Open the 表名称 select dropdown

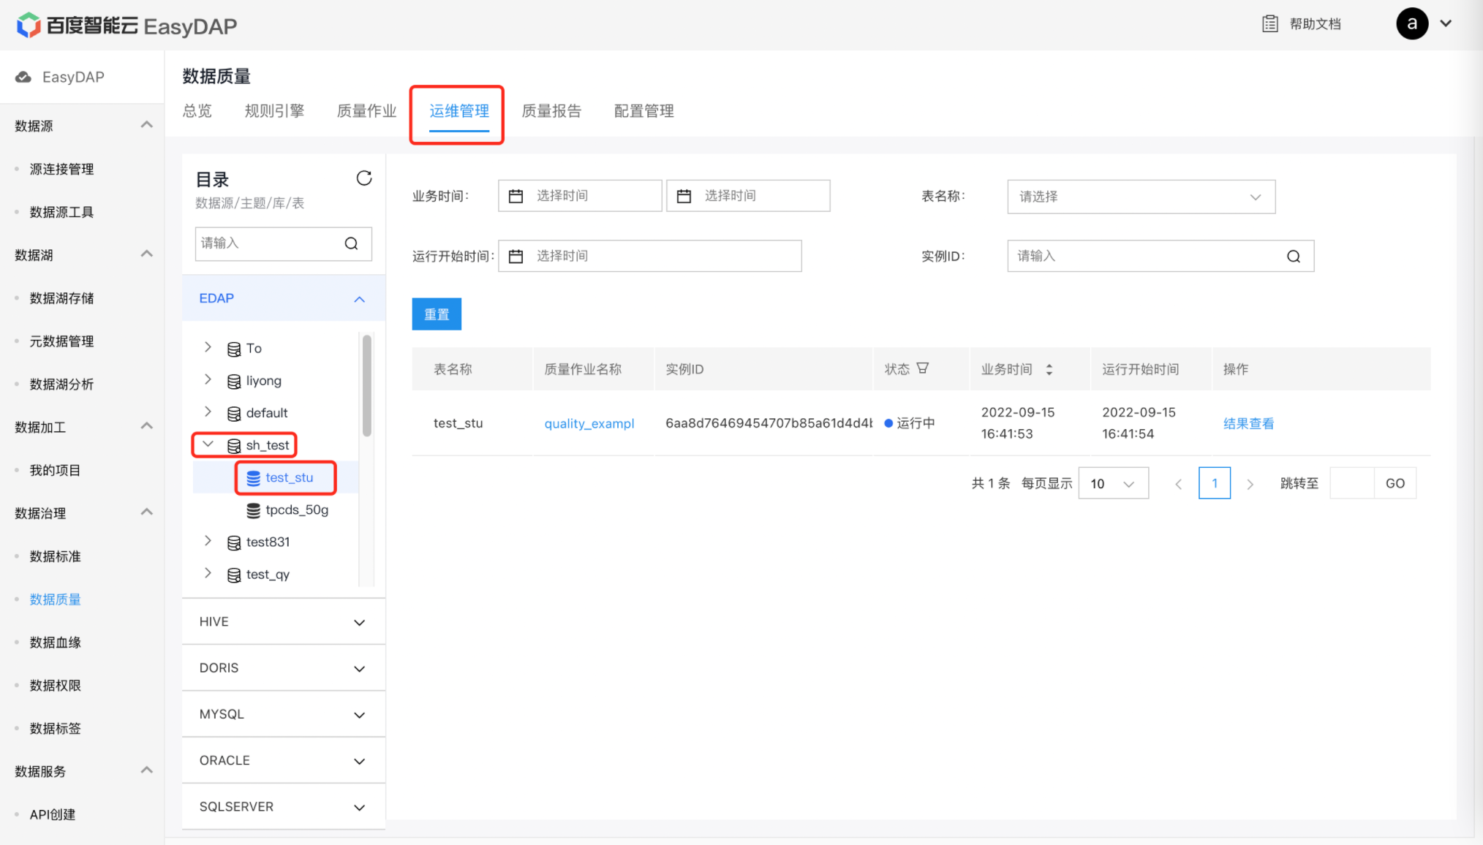click(1141, 197)
